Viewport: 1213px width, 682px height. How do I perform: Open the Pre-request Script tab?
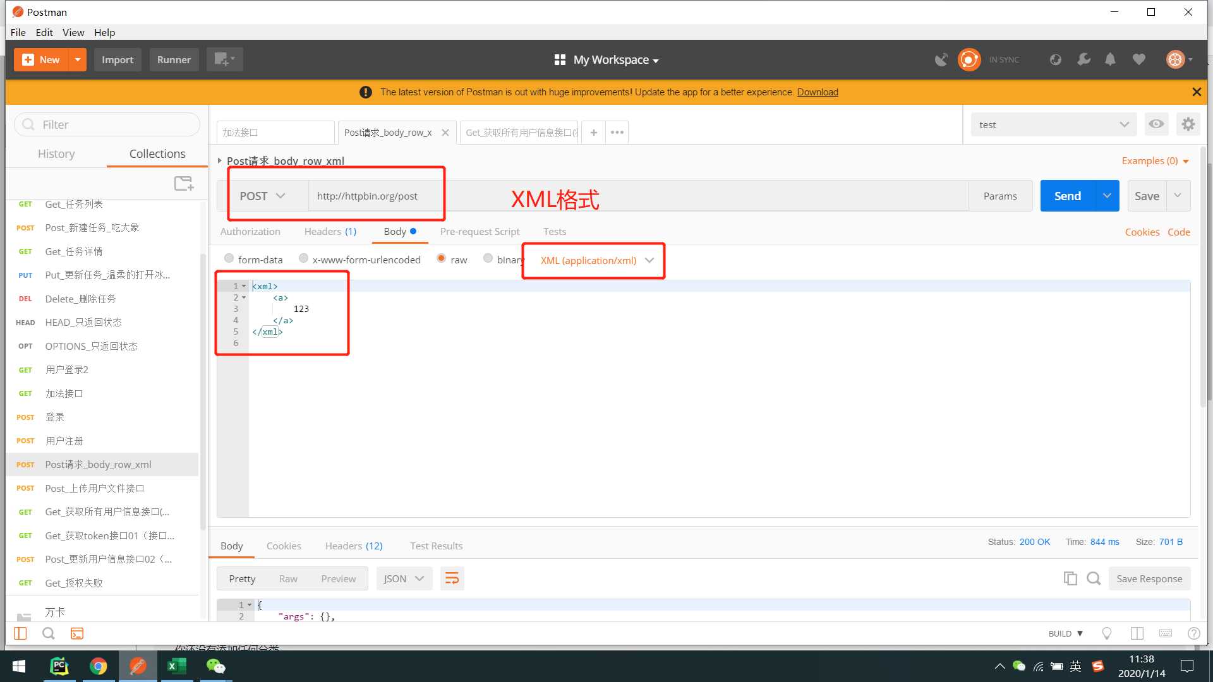pyautogui.click(x=480, y=232)
